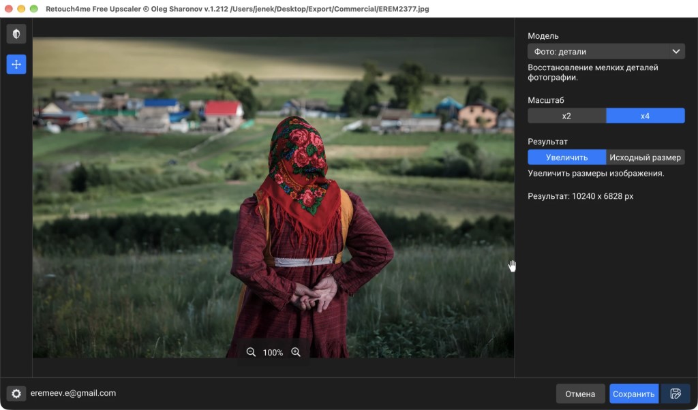Close the Retouch4me window

click(x=8, y=9)
